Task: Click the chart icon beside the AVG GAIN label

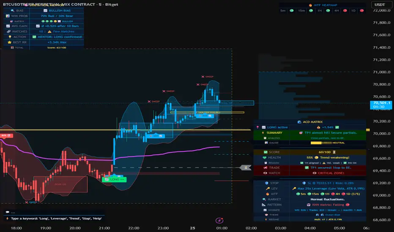Action: click(8, 26)
